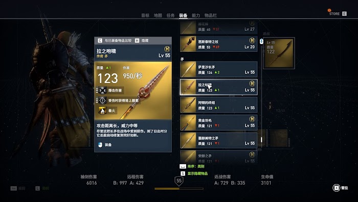Switch to the 能力 tab

tap(196, 15)
